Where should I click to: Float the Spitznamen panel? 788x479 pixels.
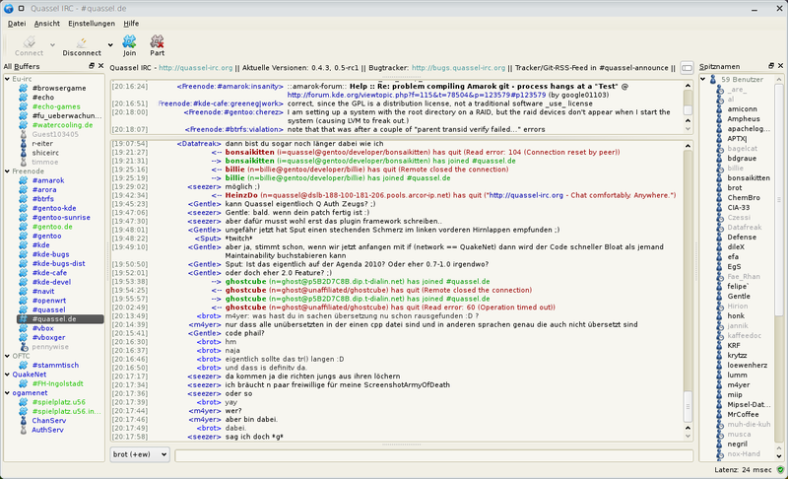(771, 66)
